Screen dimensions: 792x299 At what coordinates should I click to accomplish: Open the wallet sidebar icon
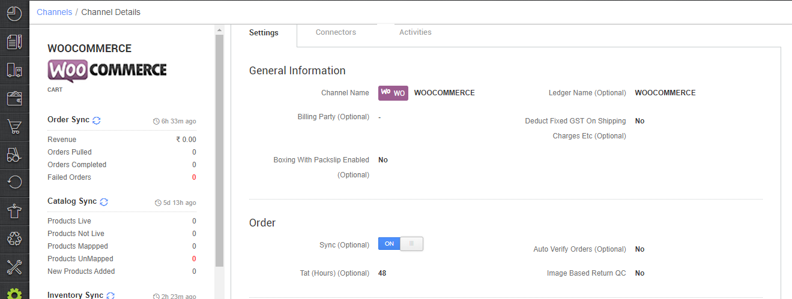pyautogui.click(x=14, y=98)
